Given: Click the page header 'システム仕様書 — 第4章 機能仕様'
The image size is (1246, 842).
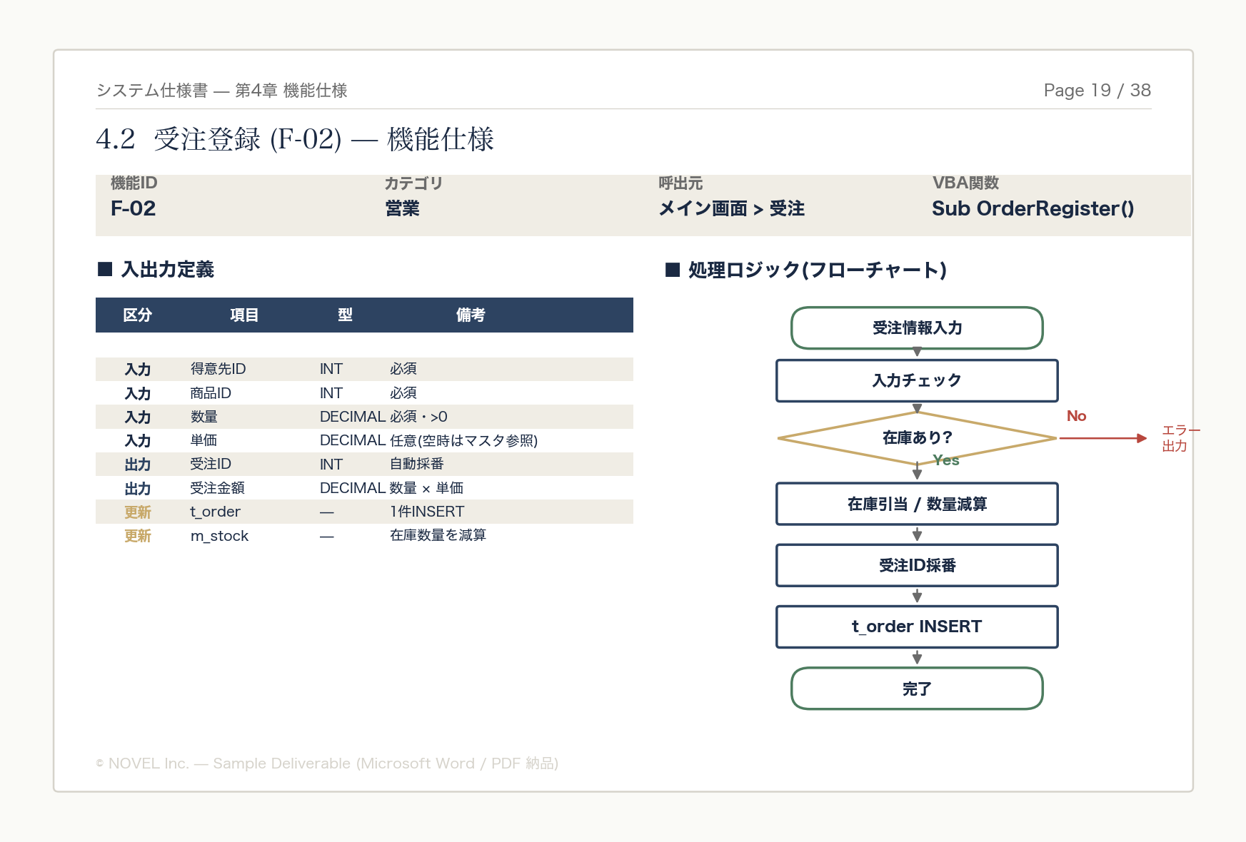Looking at the screenshot, I should (221, 91).
